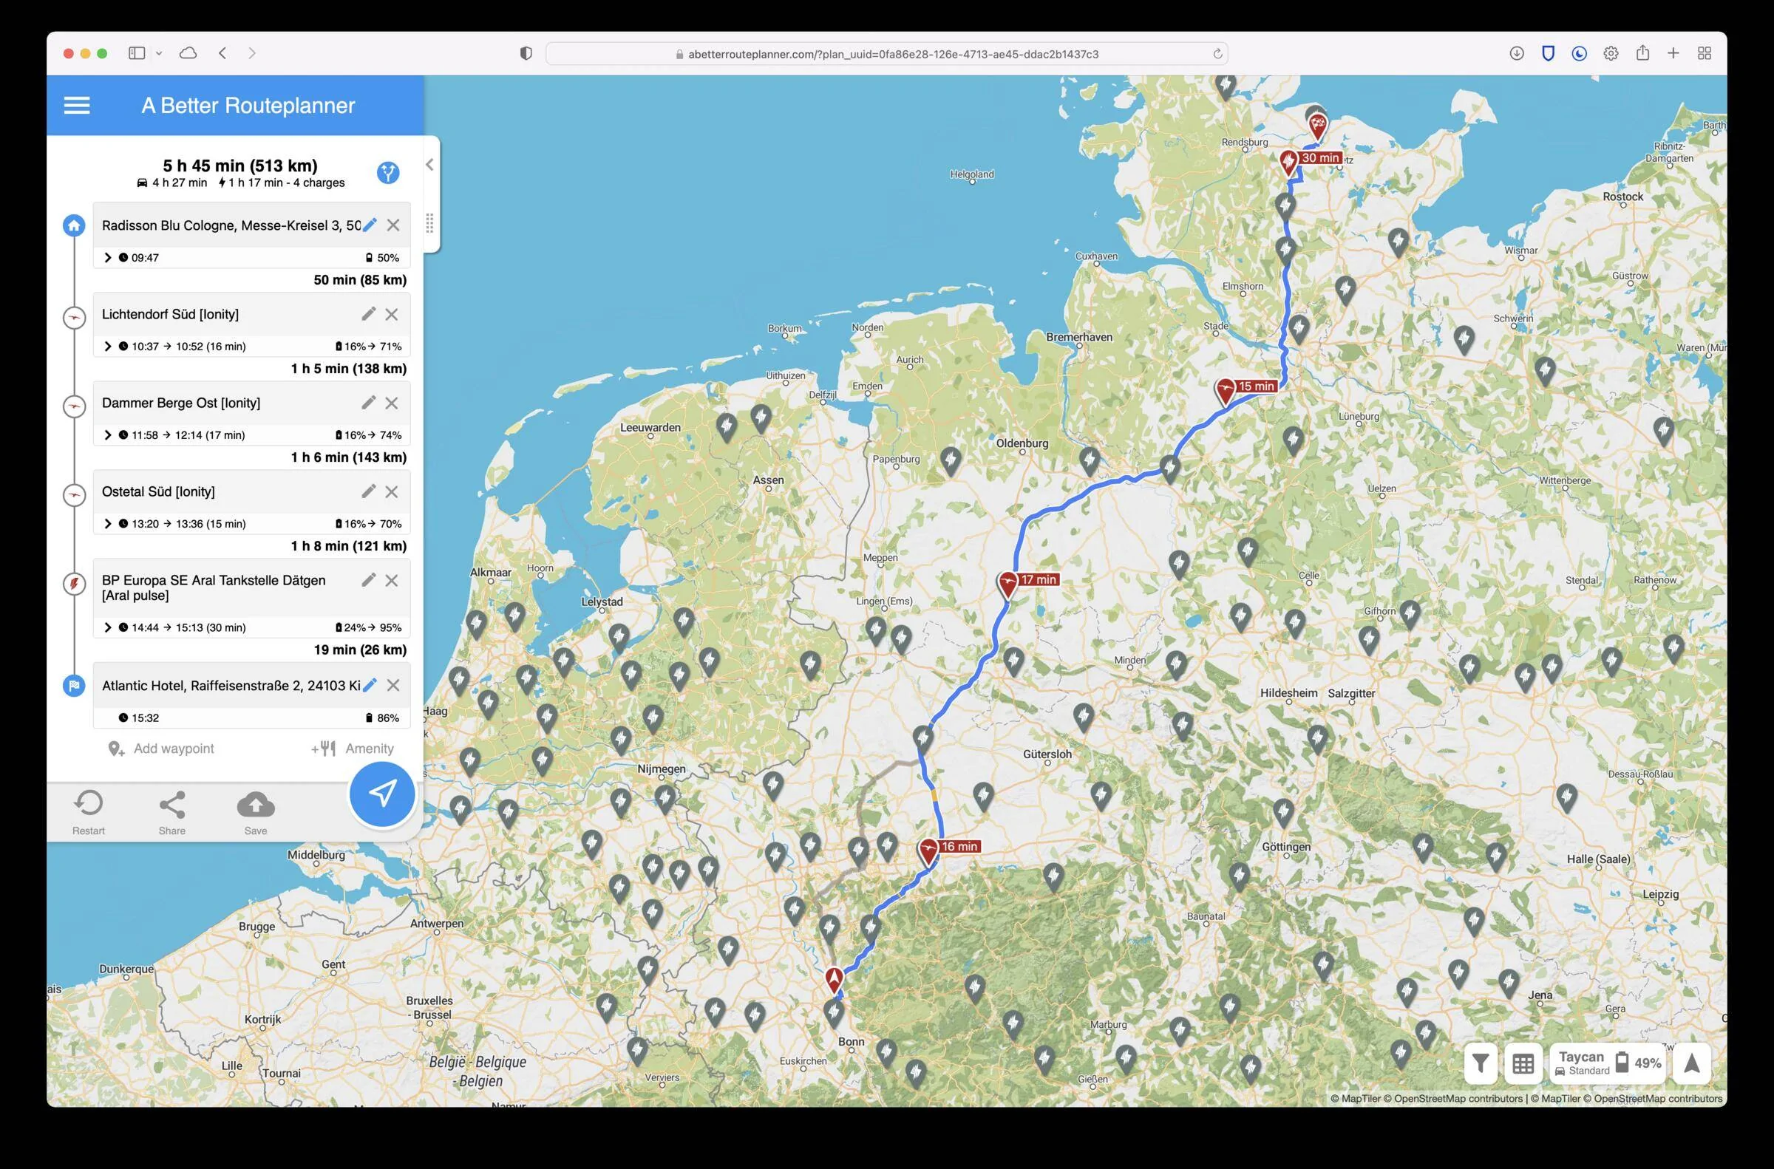This screenshot has height=1169, width=1774.
Task: Click the map north orientation arrow
Action: (1691, 1063)
